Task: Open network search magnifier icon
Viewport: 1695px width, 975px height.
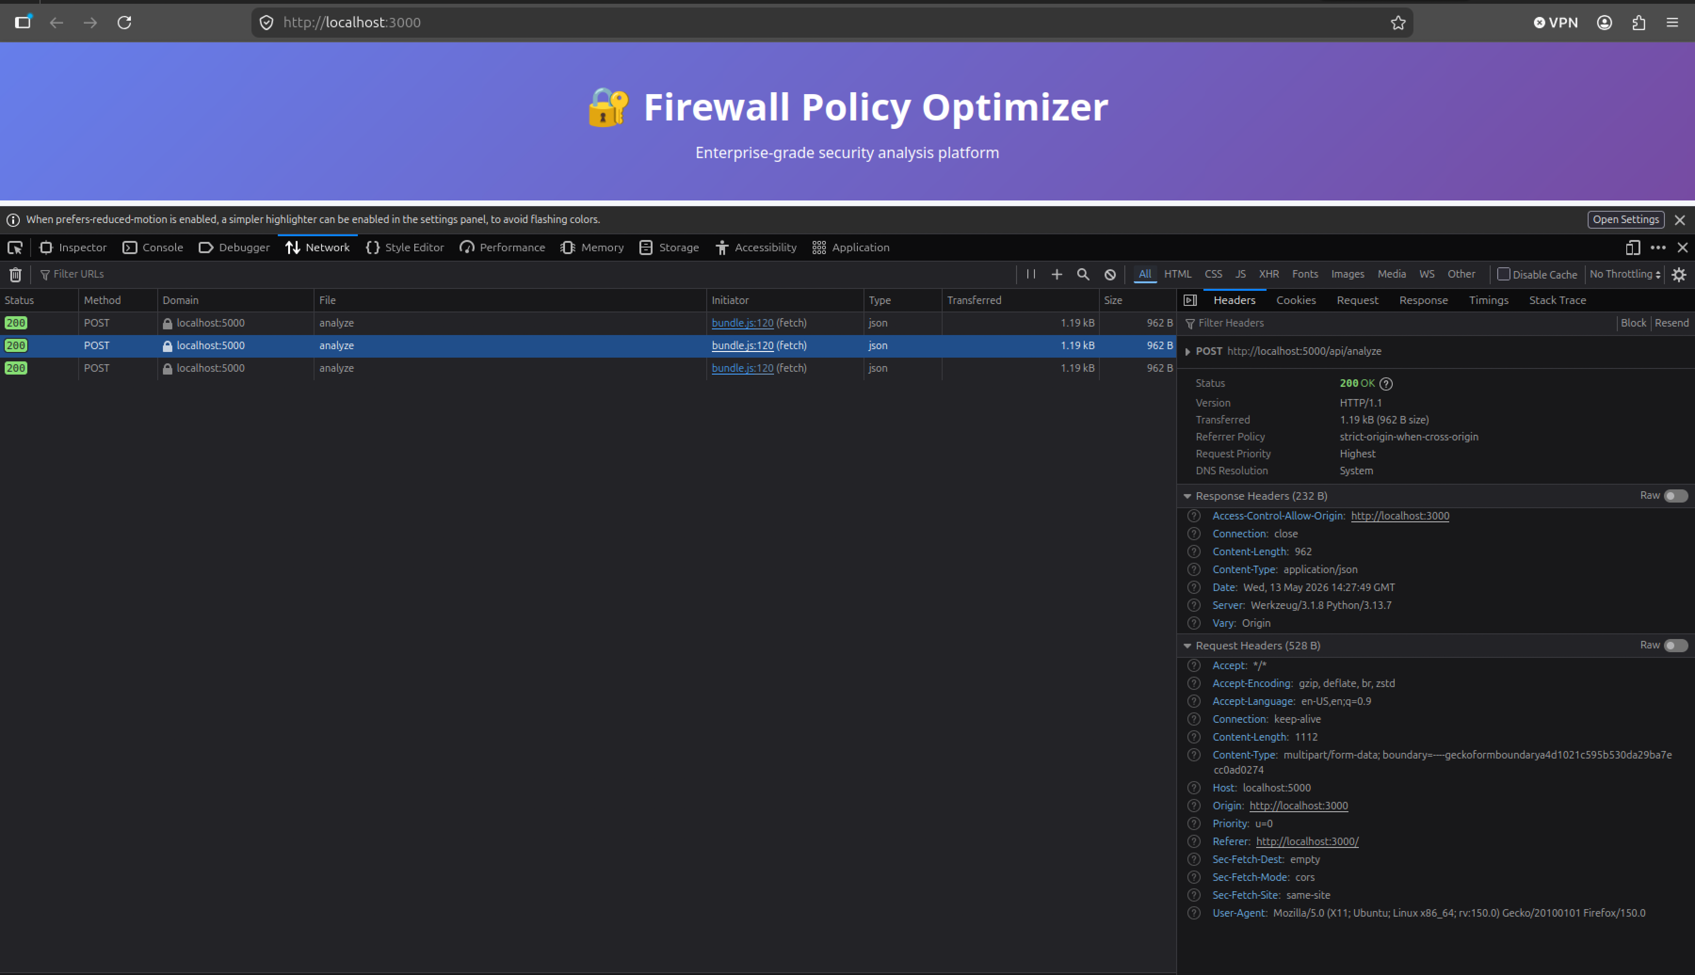Action: [x=1082, y=274]
